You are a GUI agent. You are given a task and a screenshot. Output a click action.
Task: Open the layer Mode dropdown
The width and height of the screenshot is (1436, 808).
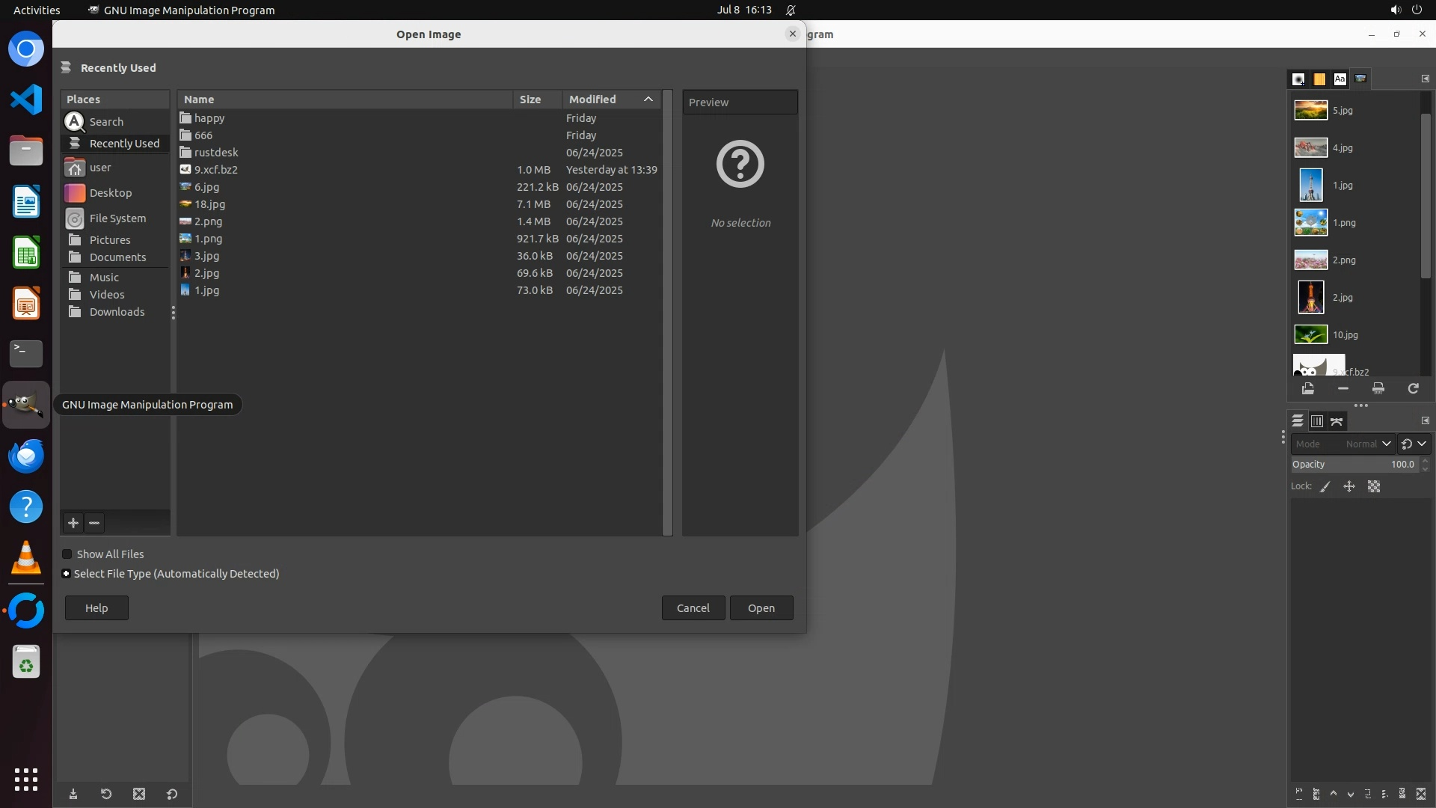(x=1343, y=444)
